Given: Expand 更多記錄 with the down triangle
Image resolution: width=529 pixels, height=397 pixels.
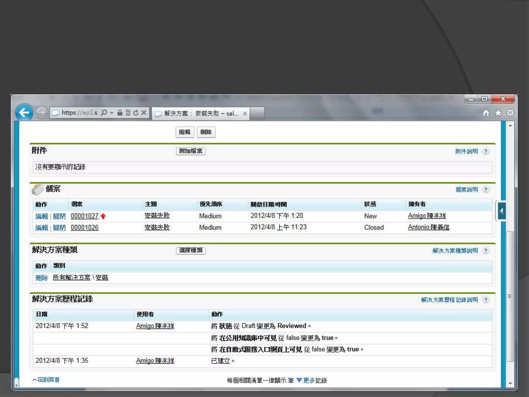Looking at the screenshot, I should point(299,380).
